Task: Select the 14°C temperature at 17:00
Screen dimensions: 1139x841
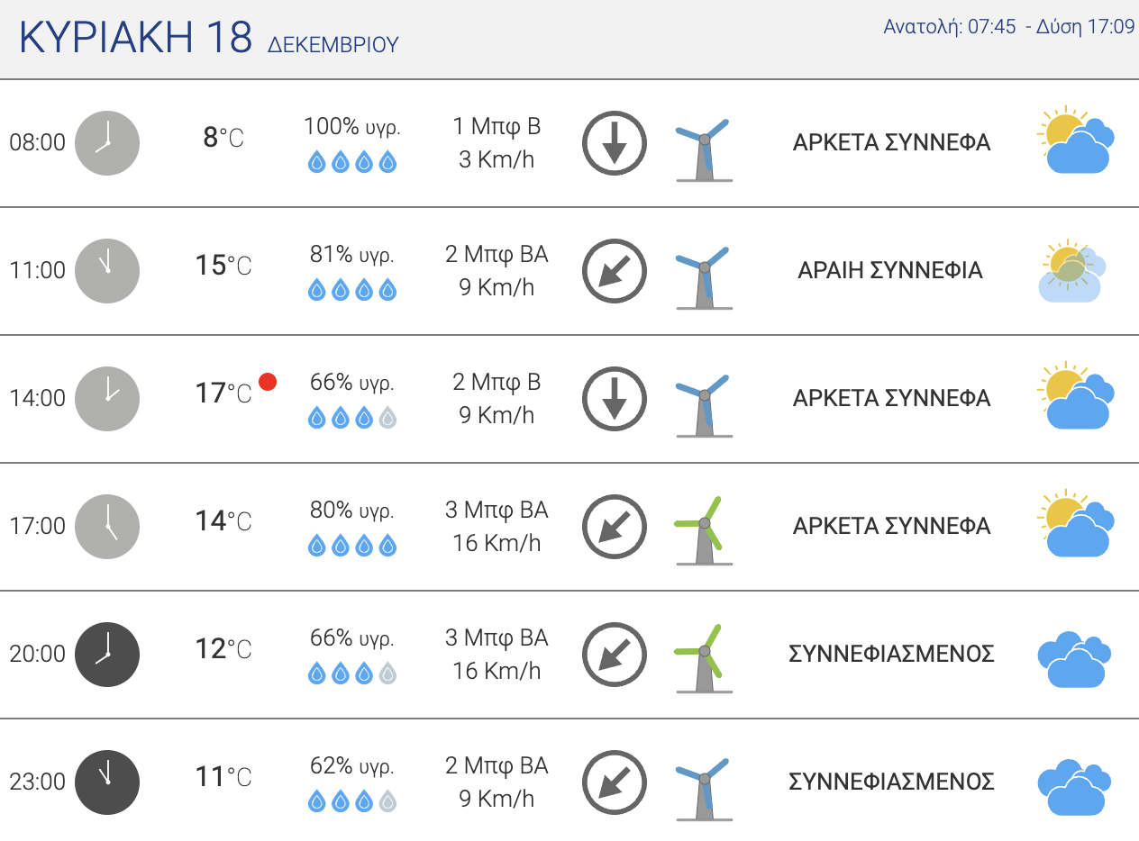Action: (223, 521)
